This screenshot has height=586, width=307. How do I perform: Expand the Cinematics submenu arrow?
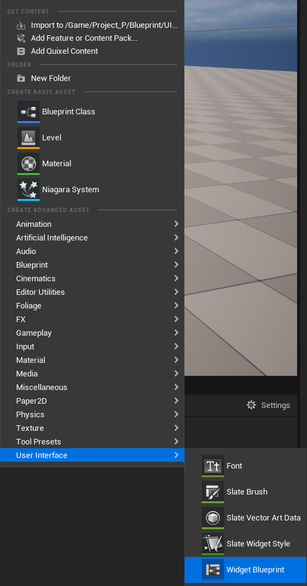[176, 278]
